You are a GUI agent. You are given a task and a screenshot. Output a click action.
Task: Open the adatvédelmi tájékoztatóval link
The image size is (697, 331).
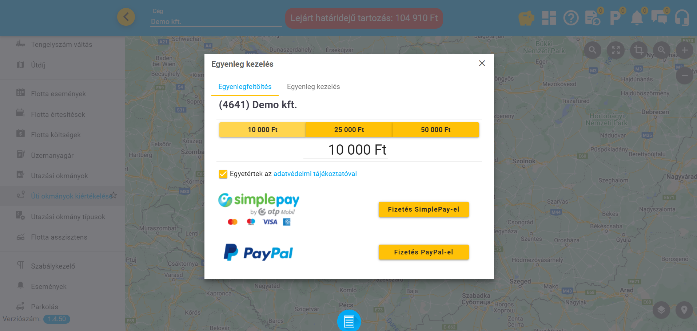click(315, 174)
